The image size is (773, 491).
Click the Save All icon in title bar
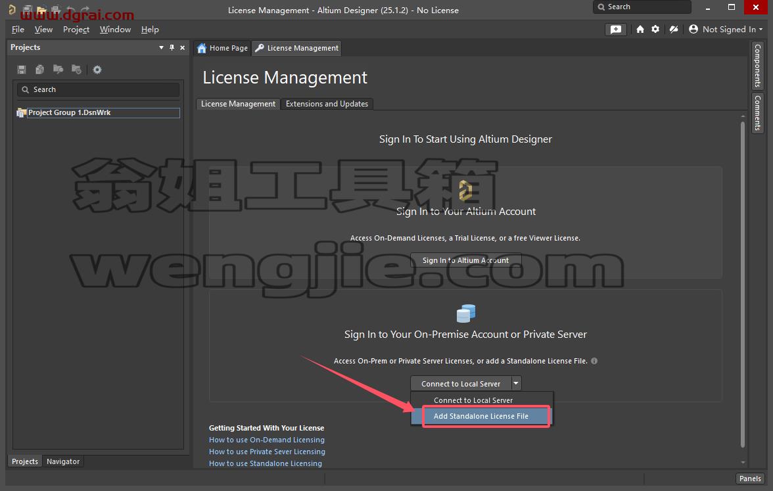56,9
